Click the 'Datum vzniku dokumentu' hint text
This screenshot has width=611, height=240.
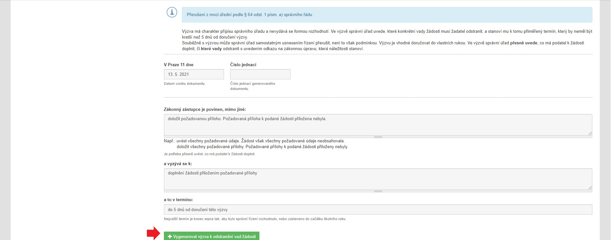184,84
